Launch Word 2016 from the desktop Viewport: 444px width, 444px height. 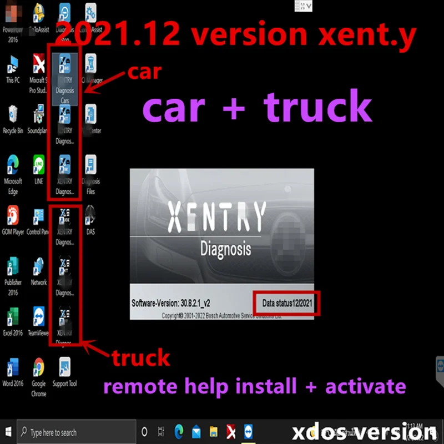coord(13,372)
